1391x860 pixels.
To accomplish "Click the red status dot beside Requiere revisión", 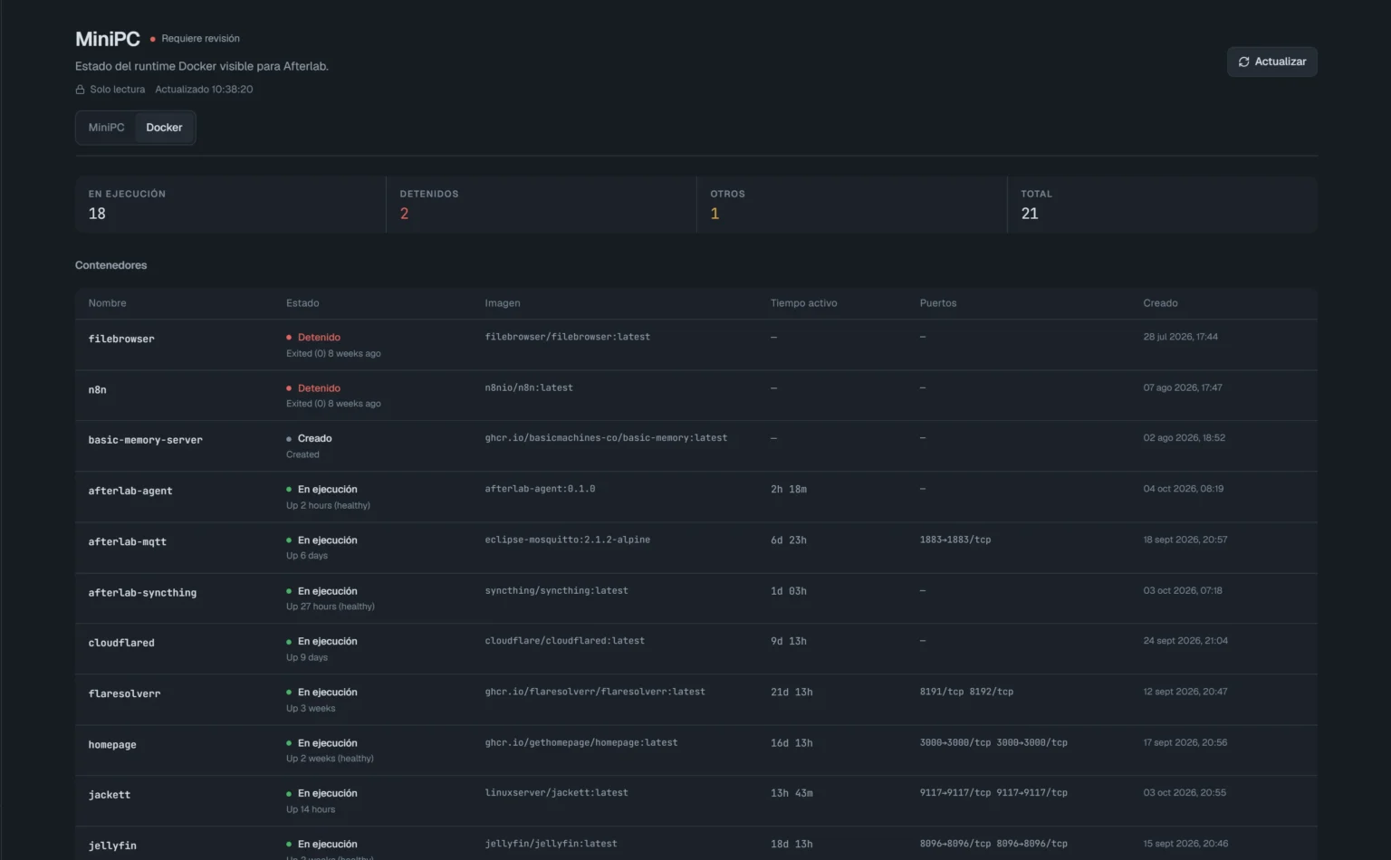I will click(153, 39).
